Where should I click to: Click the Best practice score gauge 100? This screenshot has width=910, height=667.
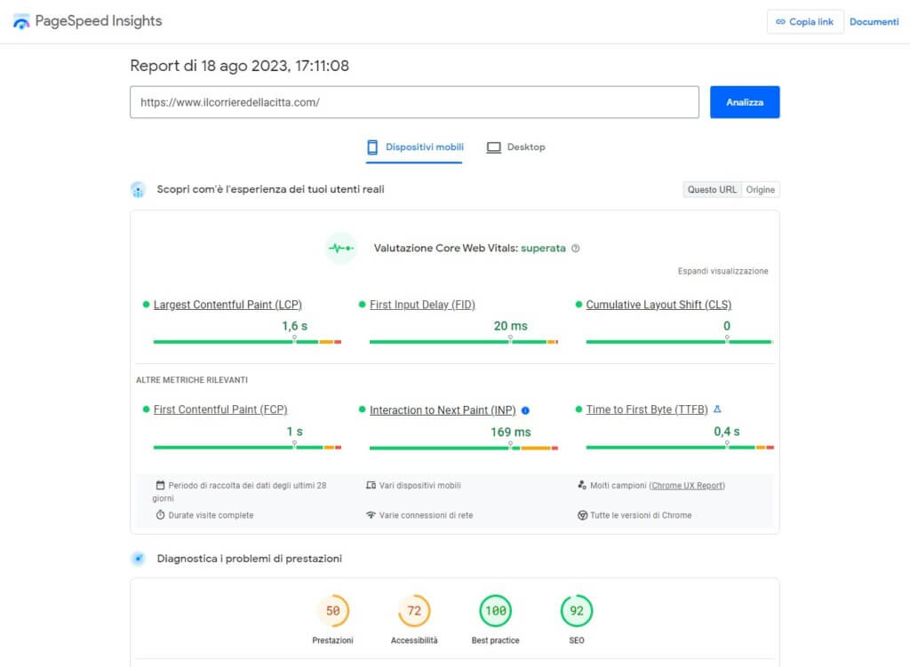click(x=496, y=611)
